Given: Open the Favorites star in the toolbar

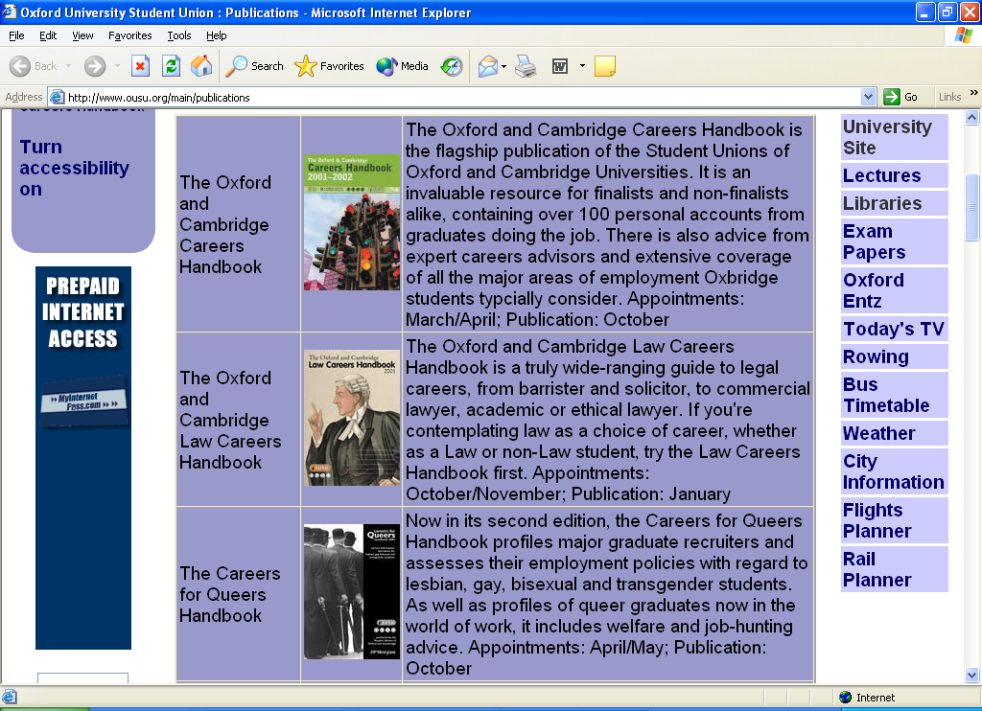Looking at the screenshot, I should pos(330,66).
